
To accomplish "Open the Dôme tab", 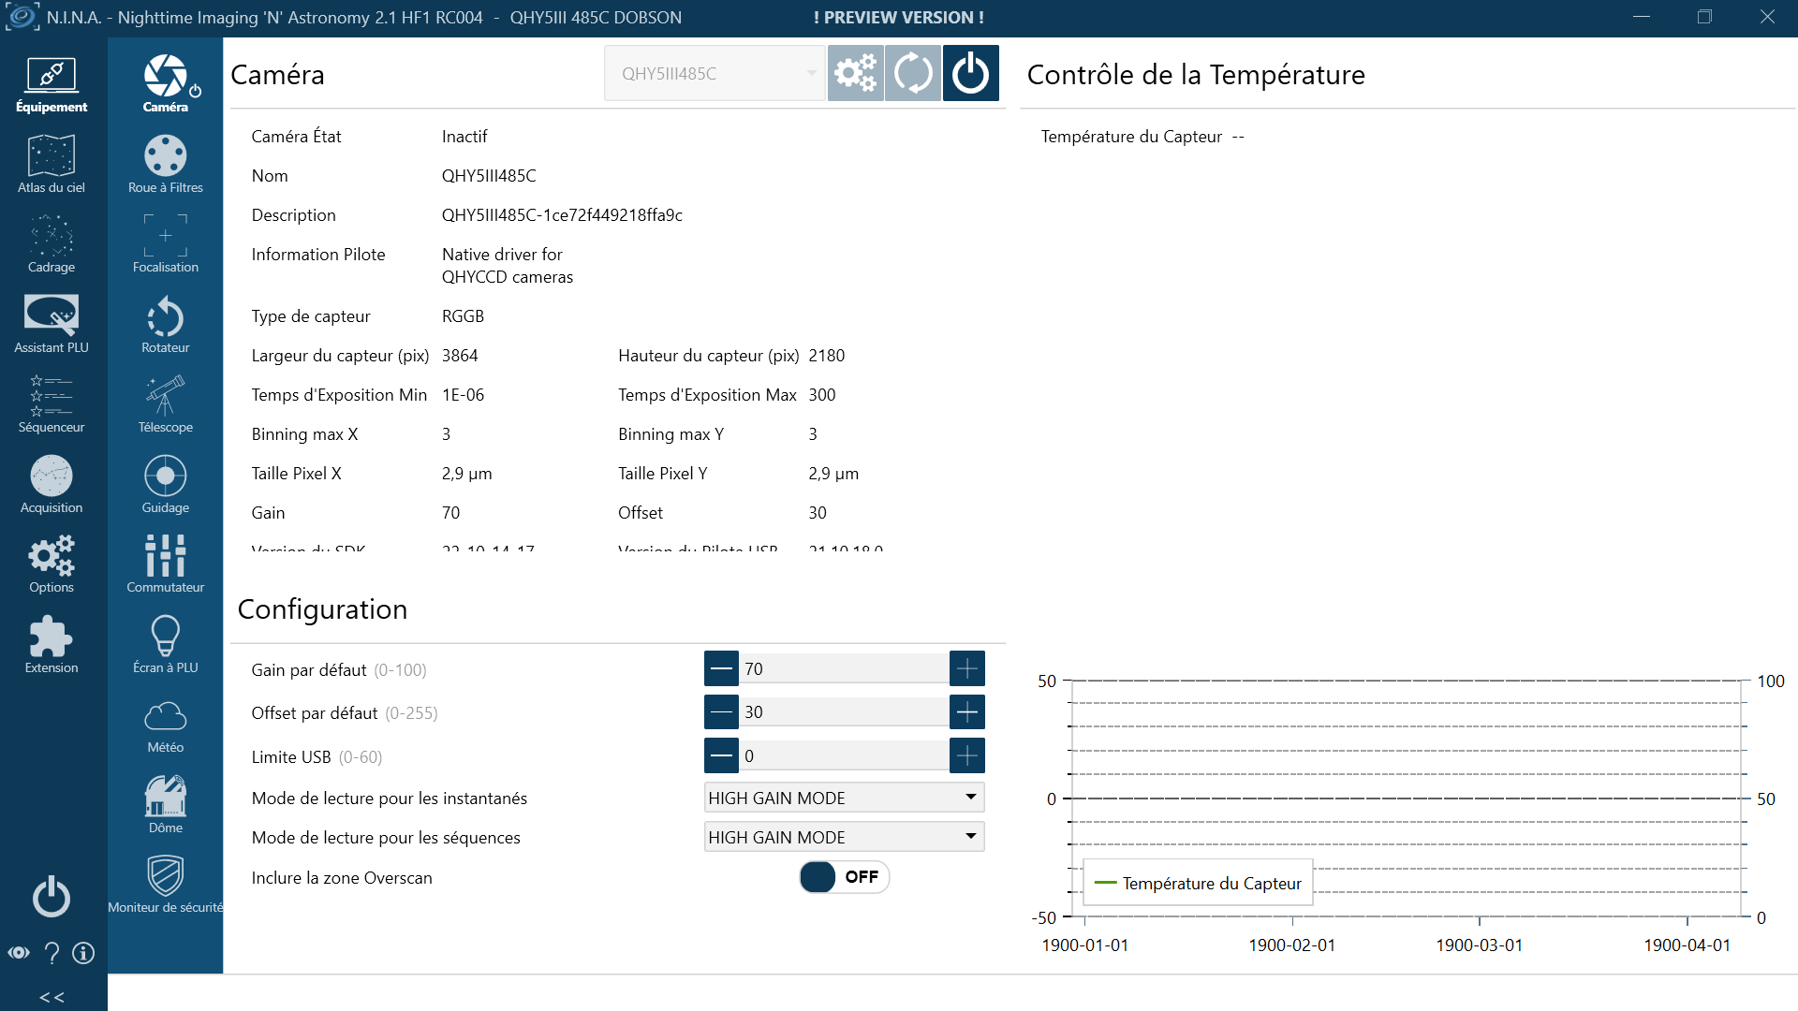I will 166,804.
